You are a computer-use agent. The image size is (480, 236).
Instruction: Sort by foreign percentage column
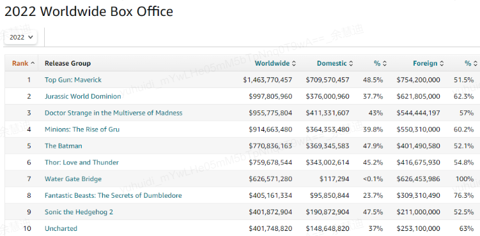(x=471, y=63)
